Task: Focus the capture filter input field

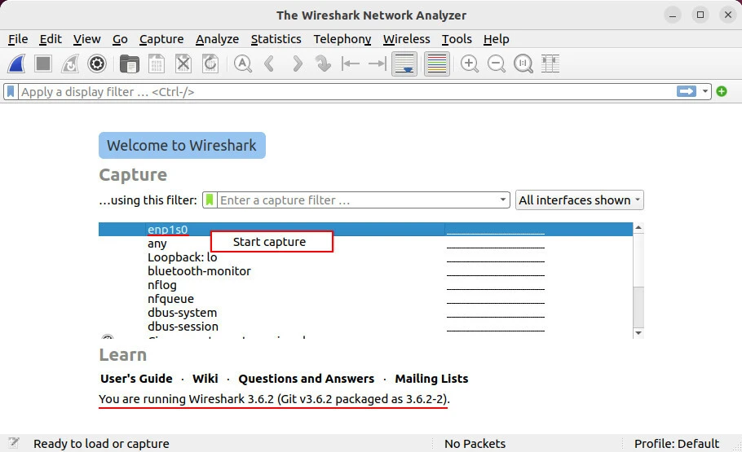Action: tap(357, 200)
